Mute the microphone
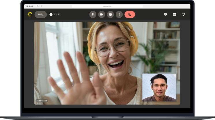Screen dimensions: 215x120 click(x=93, y=14)
